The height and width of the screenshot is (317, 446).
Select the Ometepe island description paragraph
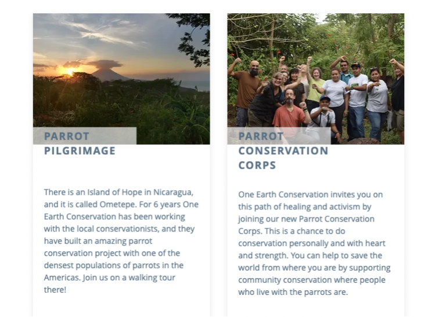(121, 240)
